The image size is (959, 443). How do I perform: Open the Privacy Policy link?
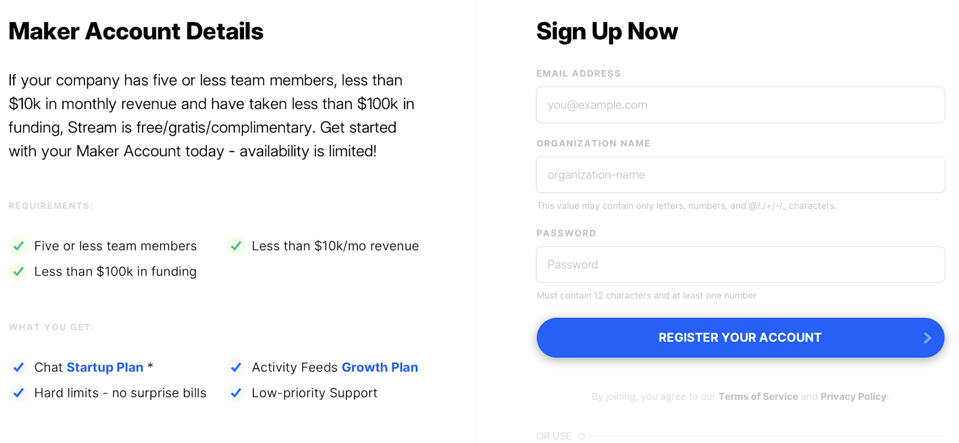coord(853,396)
